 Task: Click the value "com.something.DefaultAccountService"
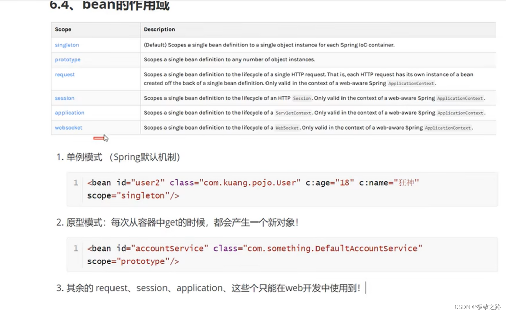pos(332,248)
